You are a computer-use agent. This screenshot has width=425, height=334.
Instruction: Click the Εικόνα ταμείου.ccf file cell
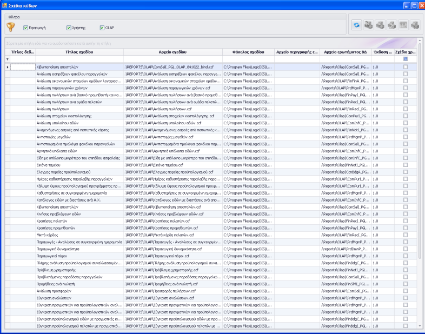(x=173, y=165)
